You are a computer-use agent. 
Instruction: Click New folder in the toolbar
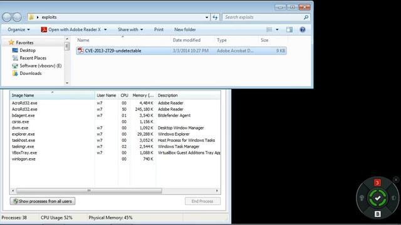point(185,29)
